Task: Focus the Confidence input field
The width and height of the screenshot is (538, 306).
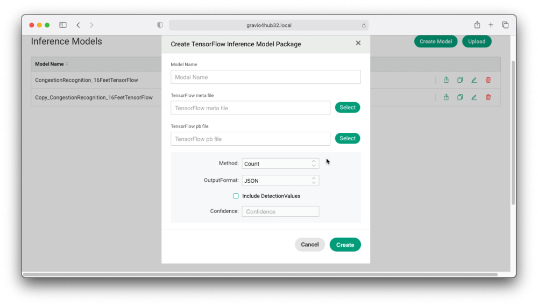Action: (280, 212)
